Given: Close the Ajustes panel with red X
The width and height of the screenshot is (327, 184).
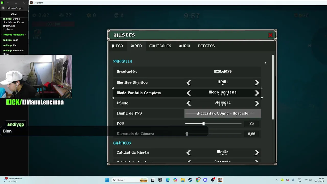Looking at the screenshot, I should tap(271, 35).
